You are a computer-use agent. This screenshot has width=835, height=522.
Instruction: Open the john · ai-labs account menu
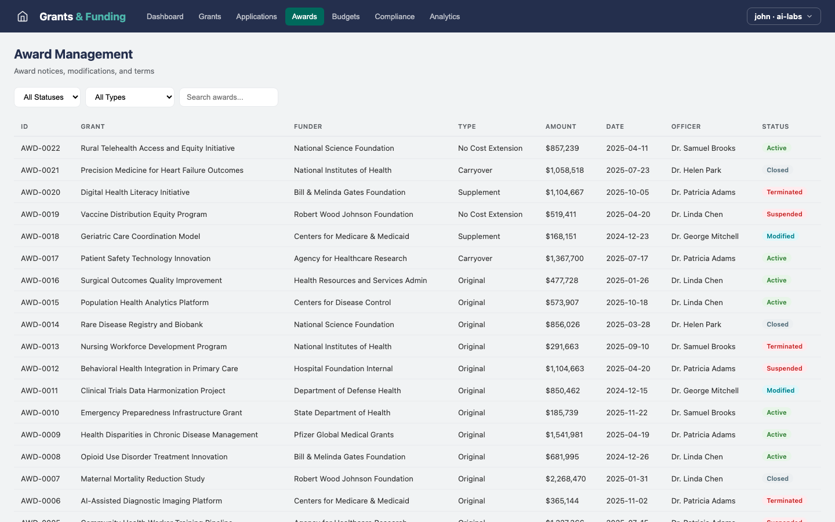[x=783, y=16]
